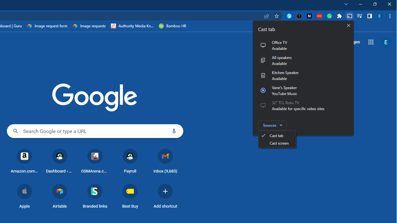Start voice search with microphone icon

tap(174, 131)
